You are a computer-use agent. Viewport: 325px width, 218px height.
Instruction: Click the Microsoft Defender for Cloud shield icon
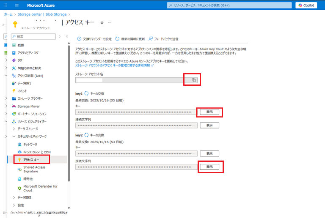[x=19, y=188]
